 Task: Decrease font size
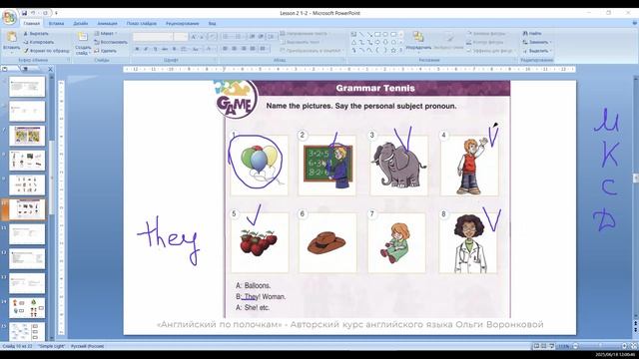(202, 37)
